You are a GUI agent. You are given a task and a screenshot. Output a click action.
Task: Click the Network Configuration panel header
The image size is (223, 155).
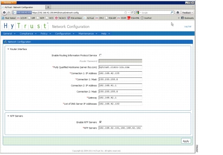tap(98, 42)
